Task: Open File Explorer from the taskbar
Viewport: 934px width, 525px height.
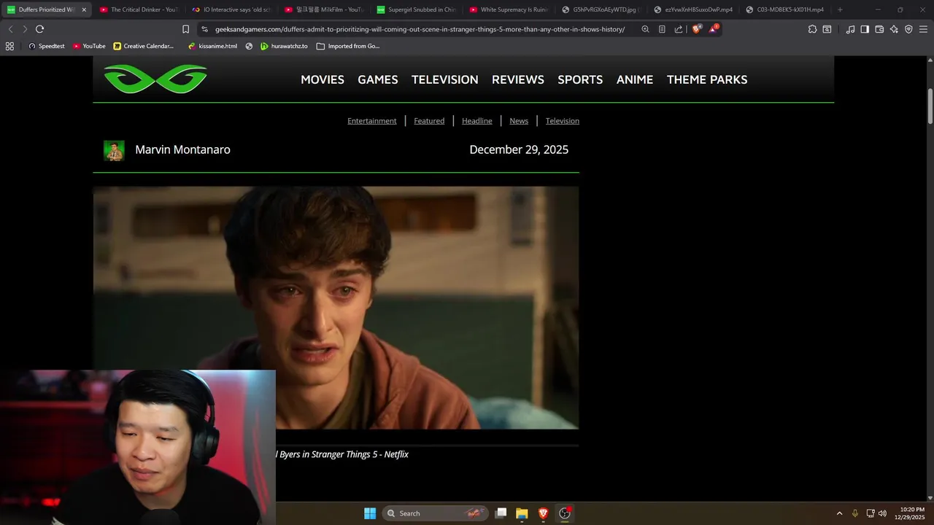Action: [522, 513]
